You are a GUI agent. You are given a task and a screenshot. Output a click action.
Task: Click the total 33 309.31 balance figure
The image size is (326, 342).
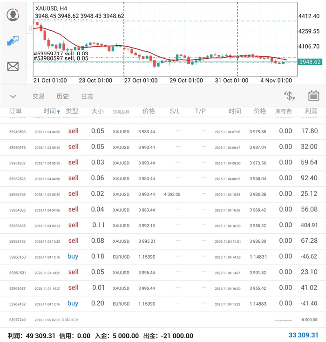303,335
